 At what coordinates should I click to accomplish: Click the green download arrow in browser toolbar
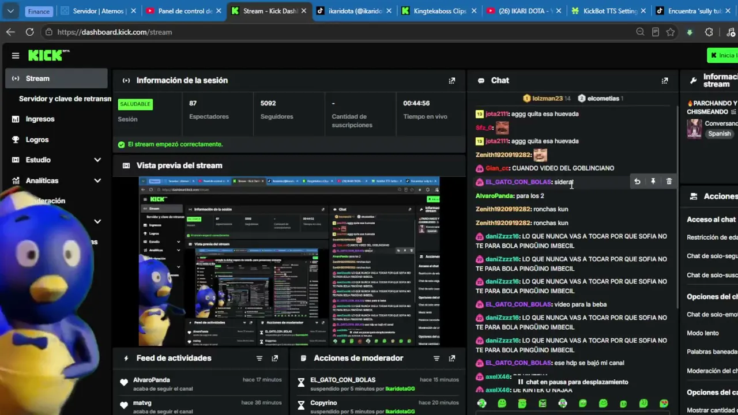point(690,32)
